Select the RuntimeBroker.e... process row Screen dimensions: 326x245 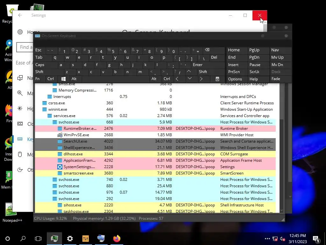(x=155, y=129)
